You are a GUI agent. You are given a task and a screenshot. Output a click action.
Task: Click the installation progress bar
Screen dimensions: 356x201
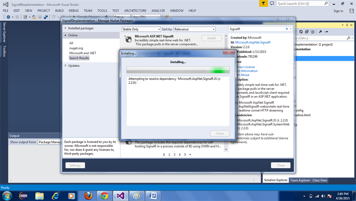click(x=178, y=70)
